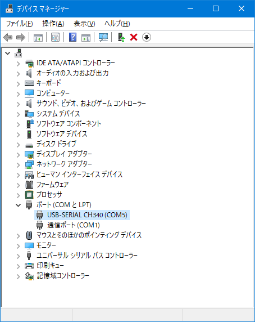Click Disable device down-arrow icon
Viewport: 255px width, 322px height.
tap(147, 37)
